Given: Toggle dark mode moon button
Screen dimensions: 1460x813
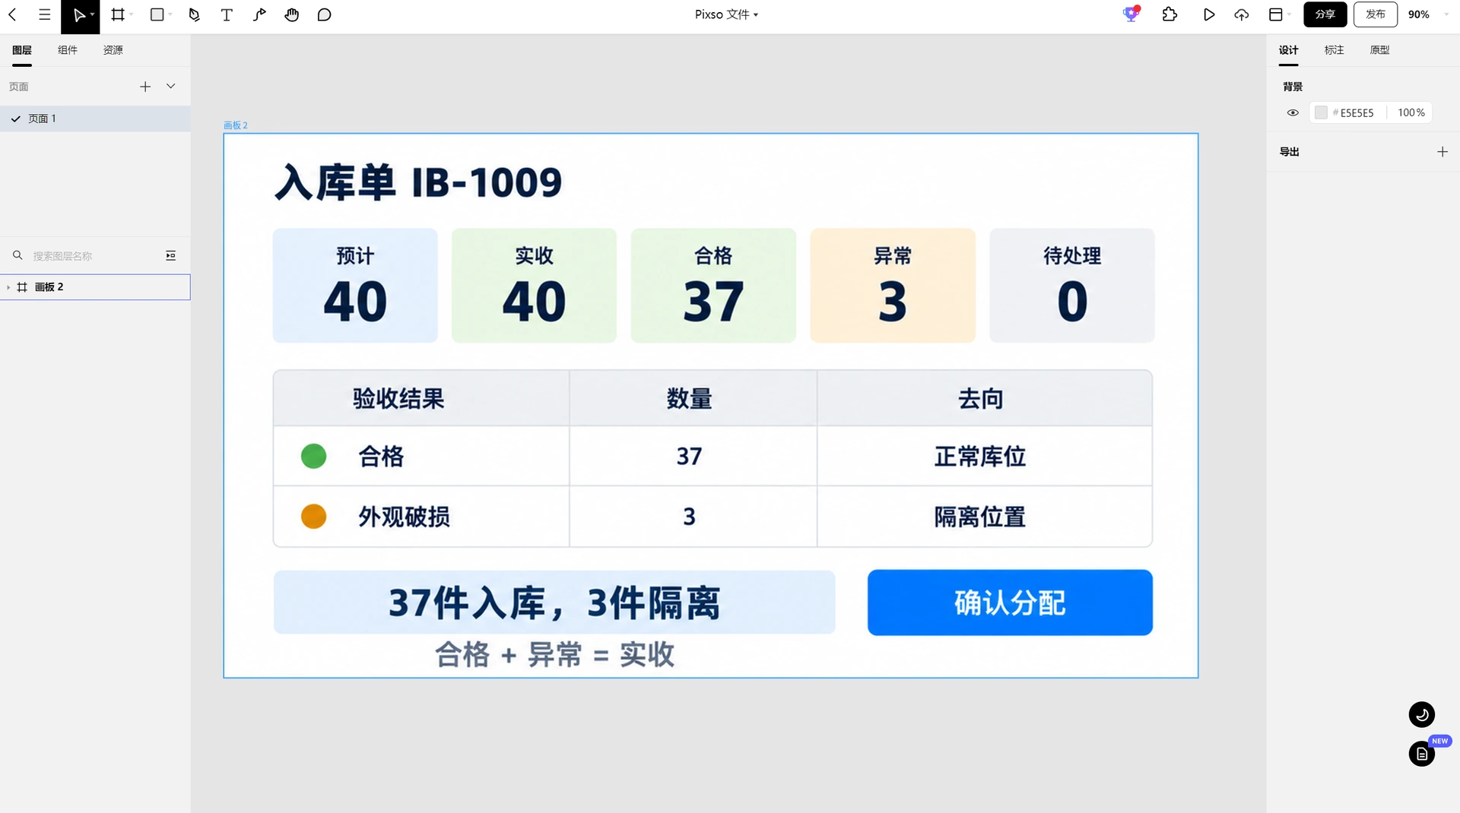Looking at the screenshot, I should coord(1421,714).
